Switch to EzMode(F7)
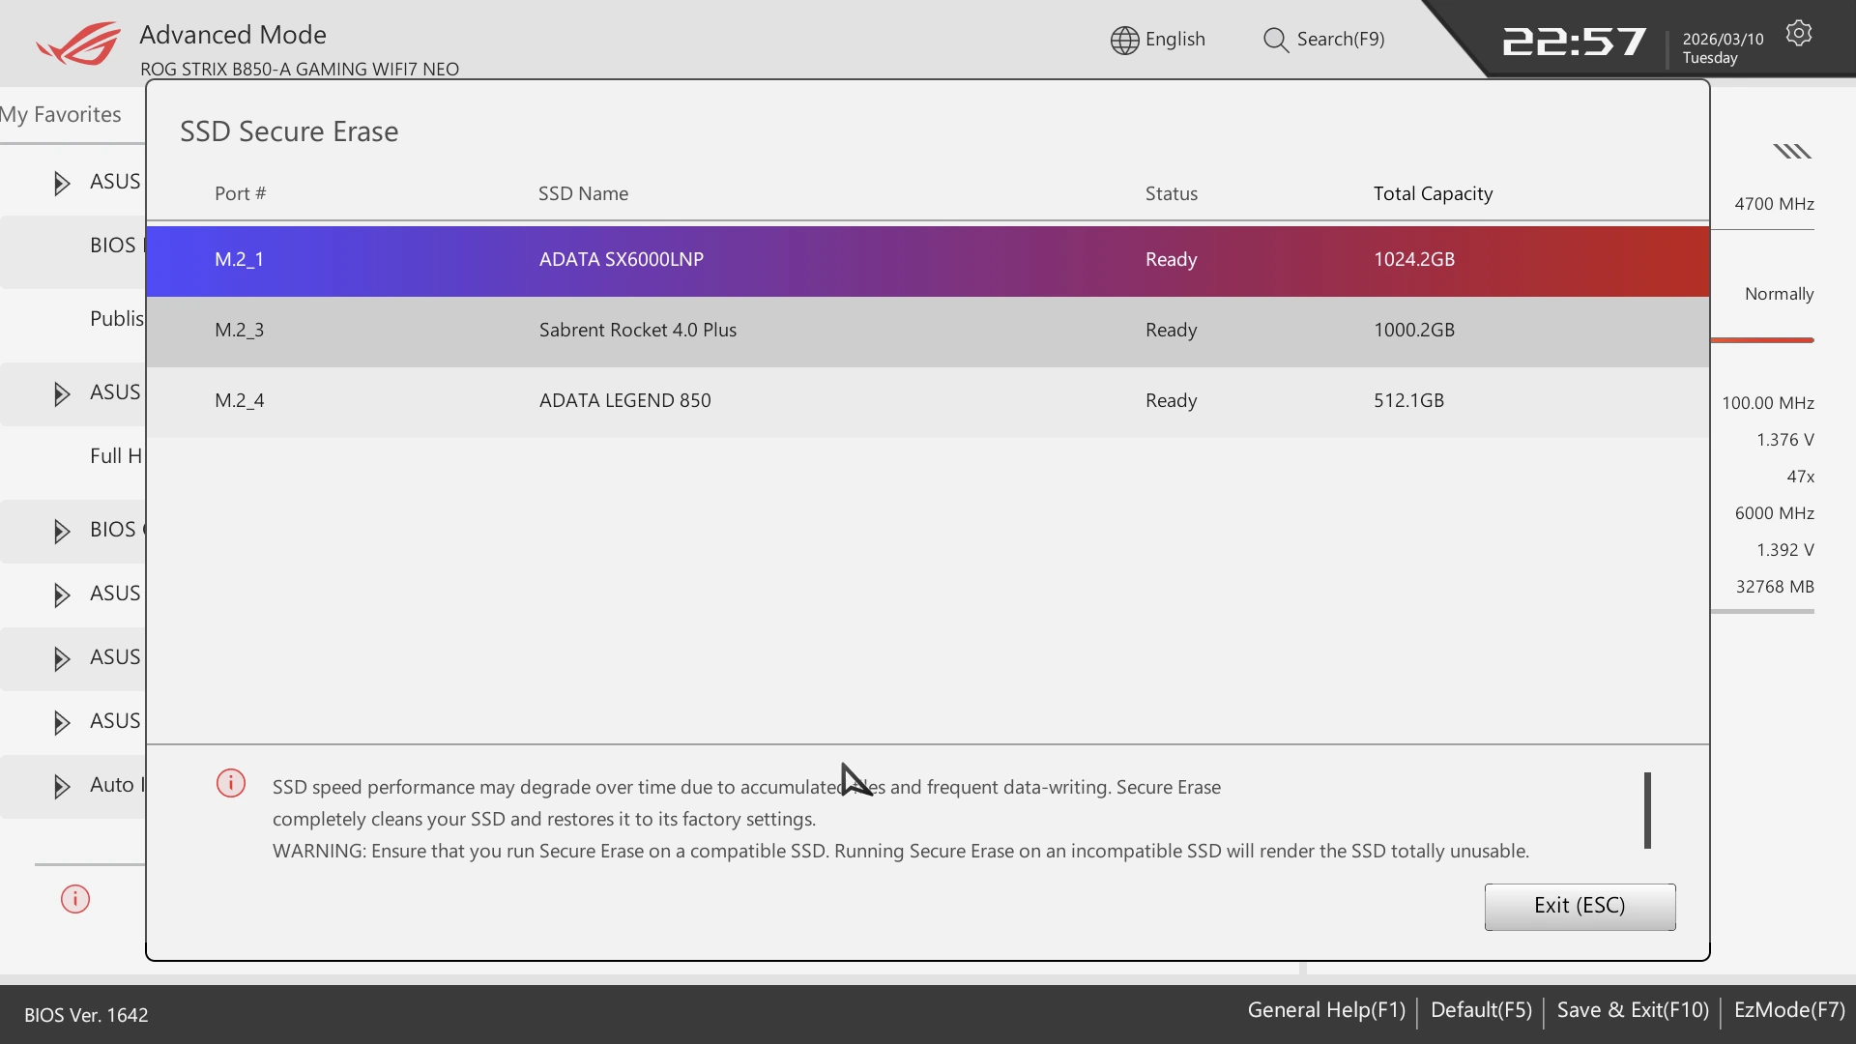This screenshot has width=1856, height=1044. coord(1789,1010)
